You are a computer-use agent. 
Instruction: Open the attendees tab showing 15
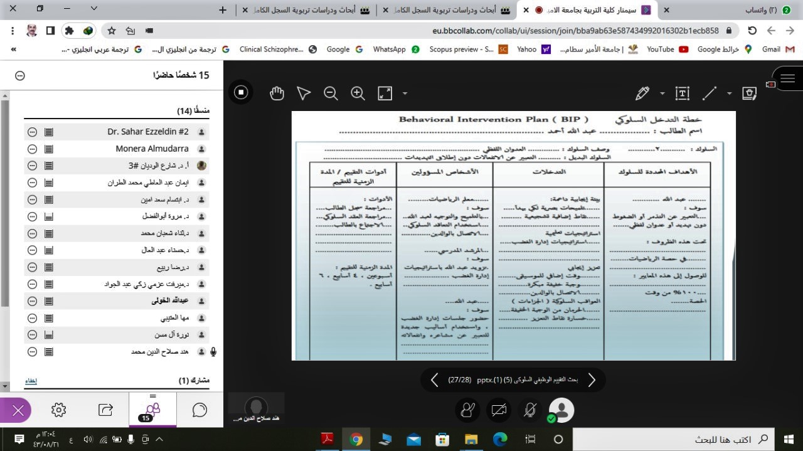152,410
